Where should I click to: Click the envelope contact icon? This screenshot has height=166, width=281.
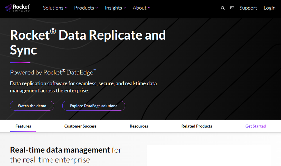coord(232,8)
